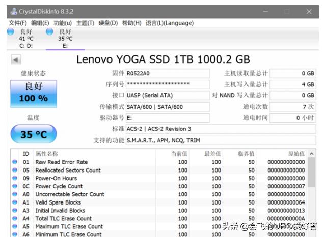Click the 属性名称 column header
The width and height of the screenshot is (324, 237).
pyautogui.click(x=95, y=154)
